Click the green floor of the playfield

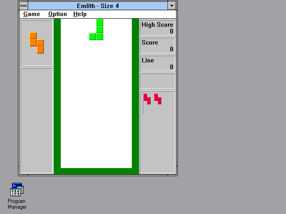[96, 171]
